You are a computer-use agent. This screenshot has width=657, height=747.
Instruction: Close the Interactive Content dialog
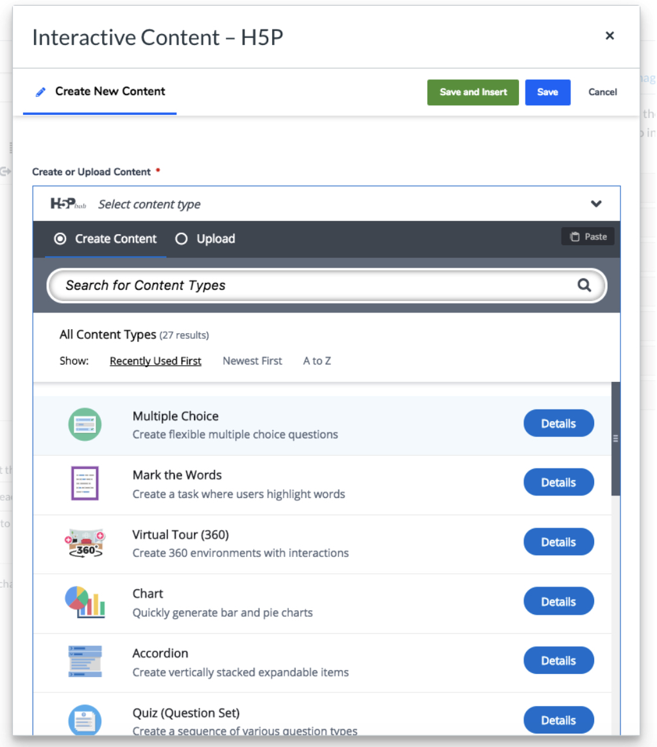tap(610, 36)
